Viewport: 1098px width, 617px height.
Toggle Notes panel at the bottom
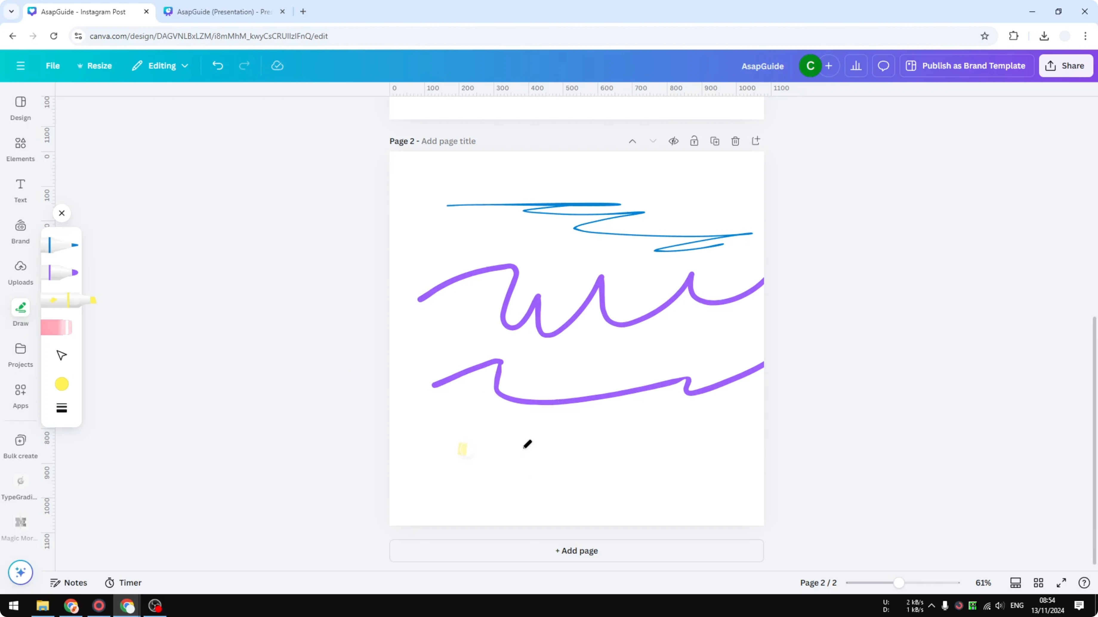(x=69, y=582)
